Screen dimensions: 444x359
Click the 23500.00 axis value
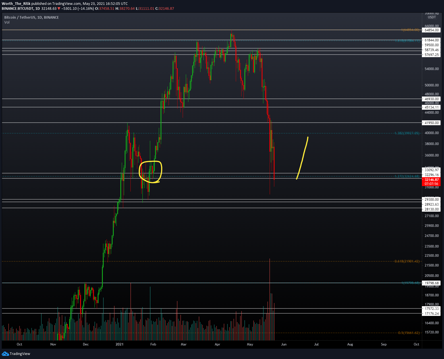[x=432, y=246]
